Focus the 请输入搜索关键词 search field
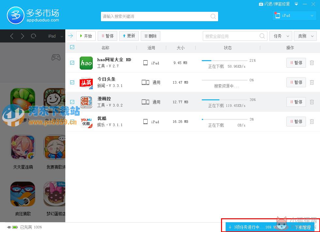Viewport: 320px width, 232px height. click(159, 16)
